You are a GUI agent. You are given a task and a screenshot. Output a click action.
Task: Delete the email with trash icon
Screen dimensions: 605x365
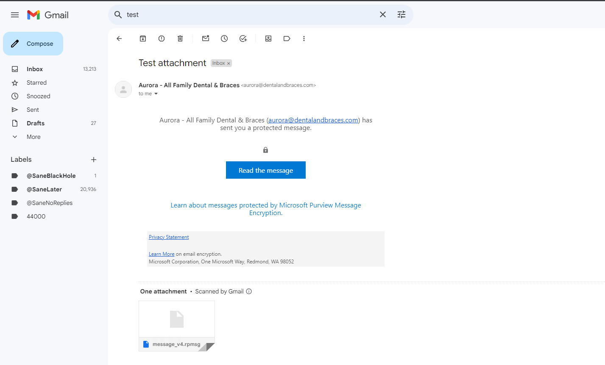coord(180,39)
